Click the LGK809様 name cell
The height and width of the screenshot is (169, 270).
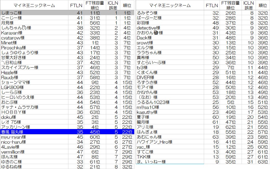(34, 87)
